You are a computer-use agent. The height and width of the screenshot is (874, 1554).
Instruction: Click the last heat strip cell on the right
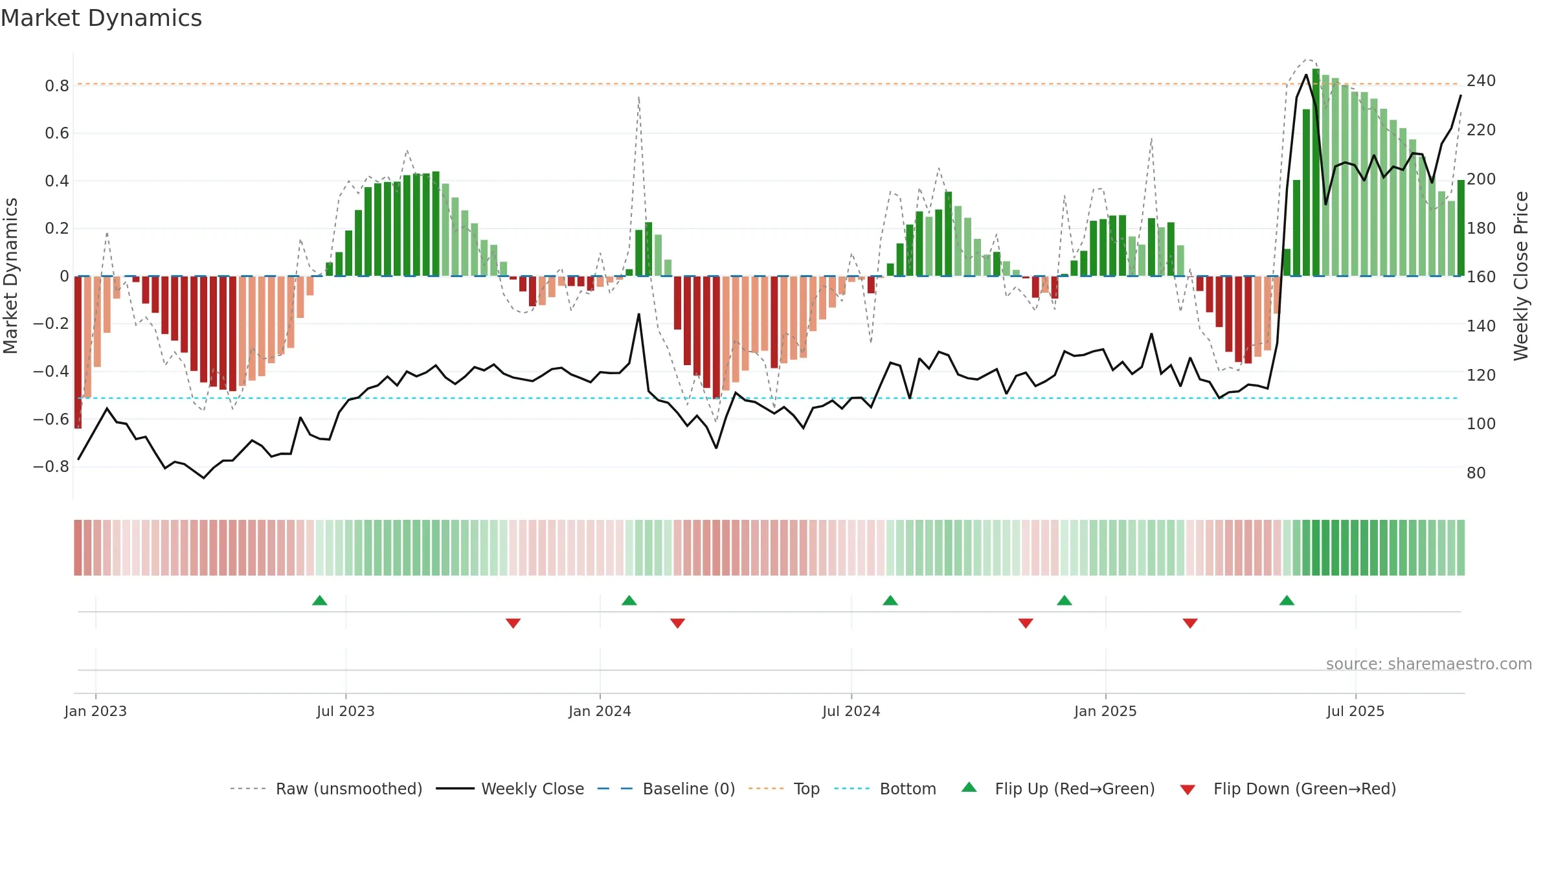(x=1461, y=548)
